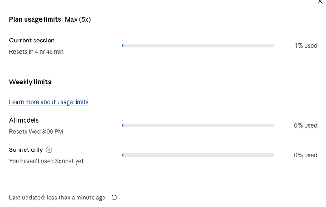Click the Sonnet only 0% used value
Image resolution: width=326 pixels, height=207 pixels.
[x=306, y=155]
